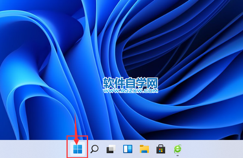Image resolution: width=243 pixels, height=158 pixels.
Task: Click empty taskbar space left of Start
Action: (x=34, y=149)
